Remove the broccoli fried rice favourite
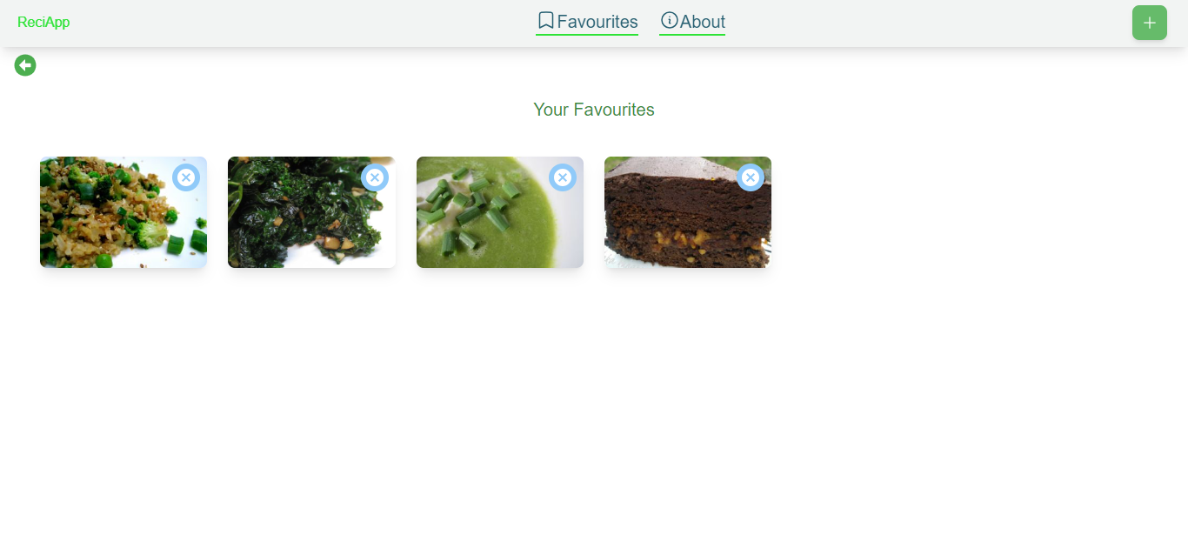Screen dimensions: 1188x535 [186, 177]
